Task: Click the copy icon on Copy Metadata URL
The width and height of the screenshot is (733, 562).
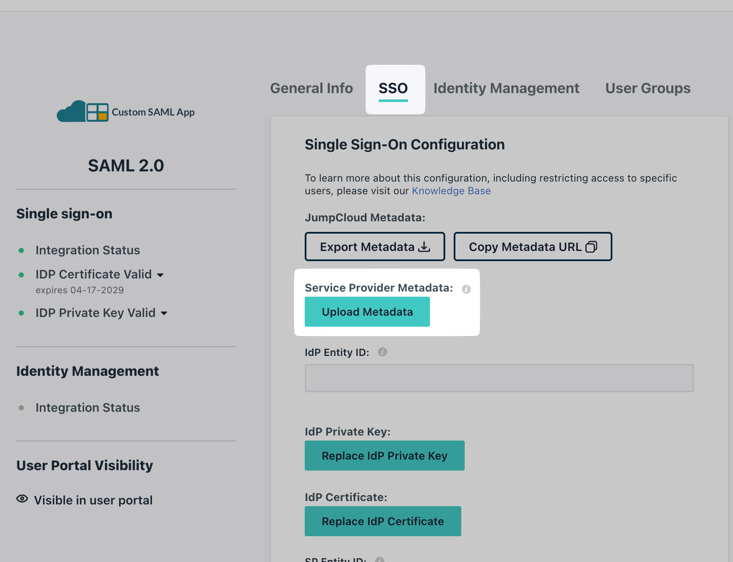Action: coord(592,246)
